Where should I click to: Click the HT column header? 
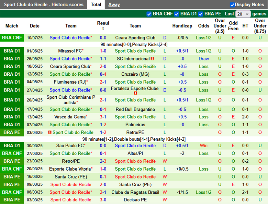click(245, 26)
